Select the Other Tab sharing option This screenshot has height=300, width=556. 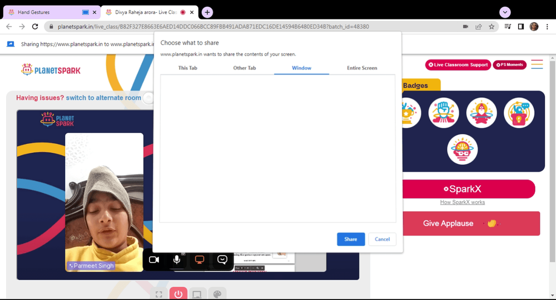(244, 68)
